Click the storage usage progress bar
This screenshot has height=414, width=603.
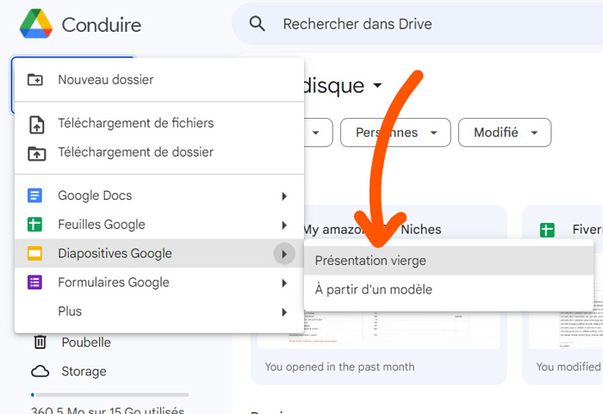click(x=110, y=395)
